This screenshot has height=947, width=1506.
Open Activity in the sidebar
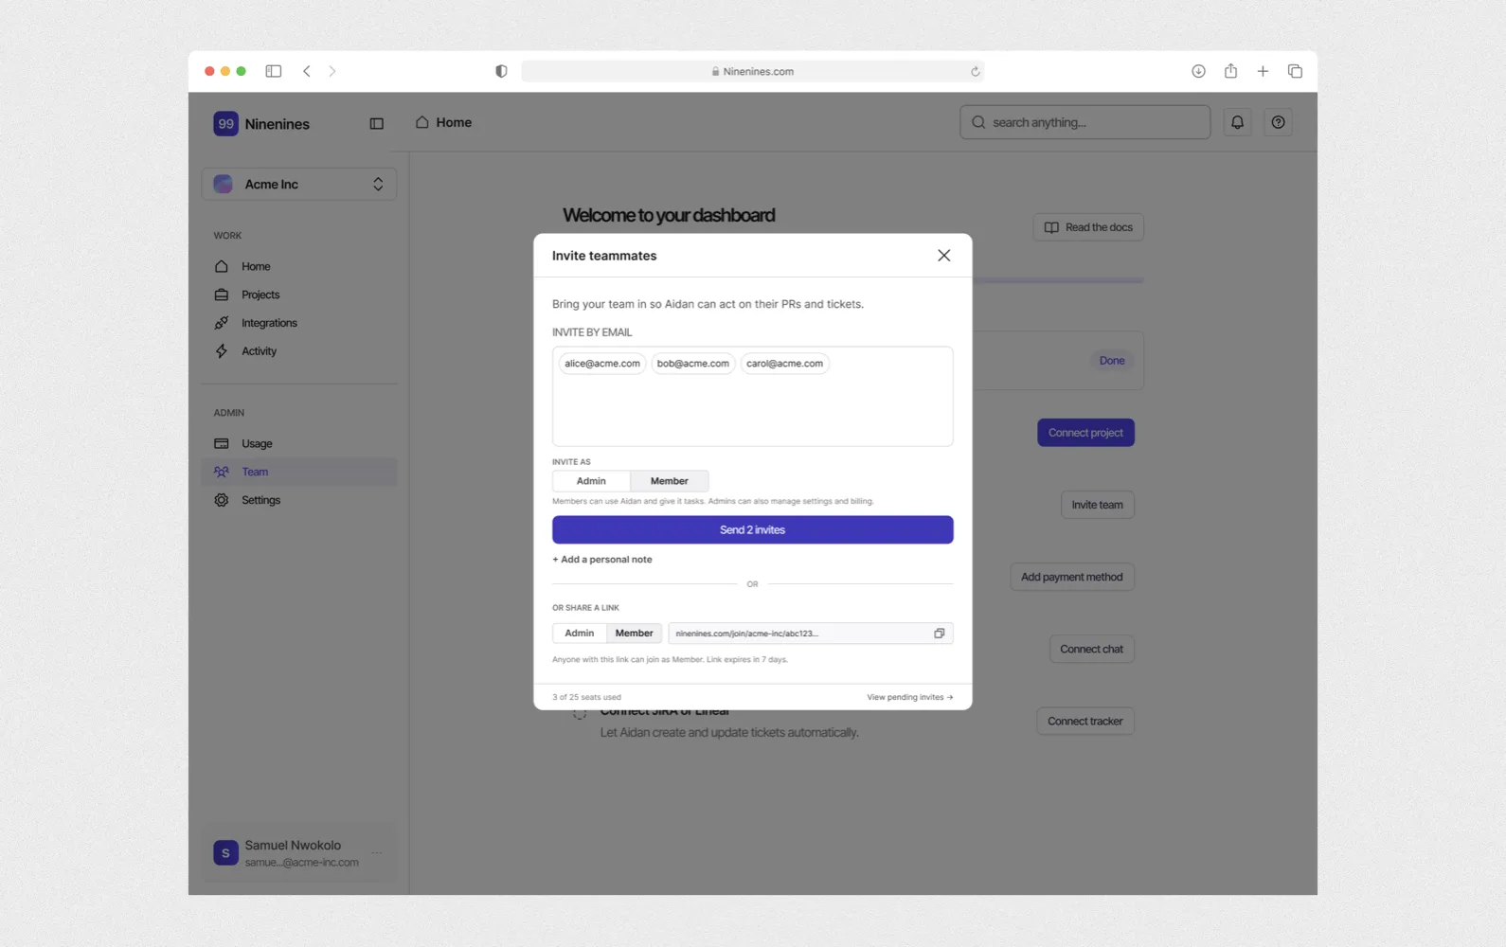[299, 351]
